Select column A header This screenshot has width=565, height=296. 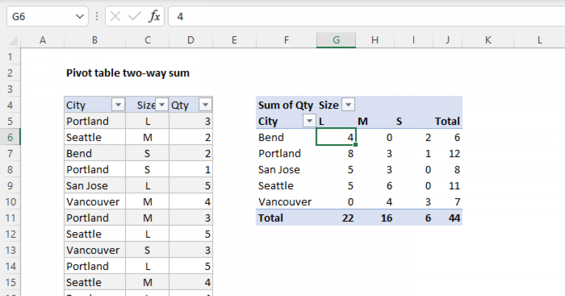coord(43,41)
